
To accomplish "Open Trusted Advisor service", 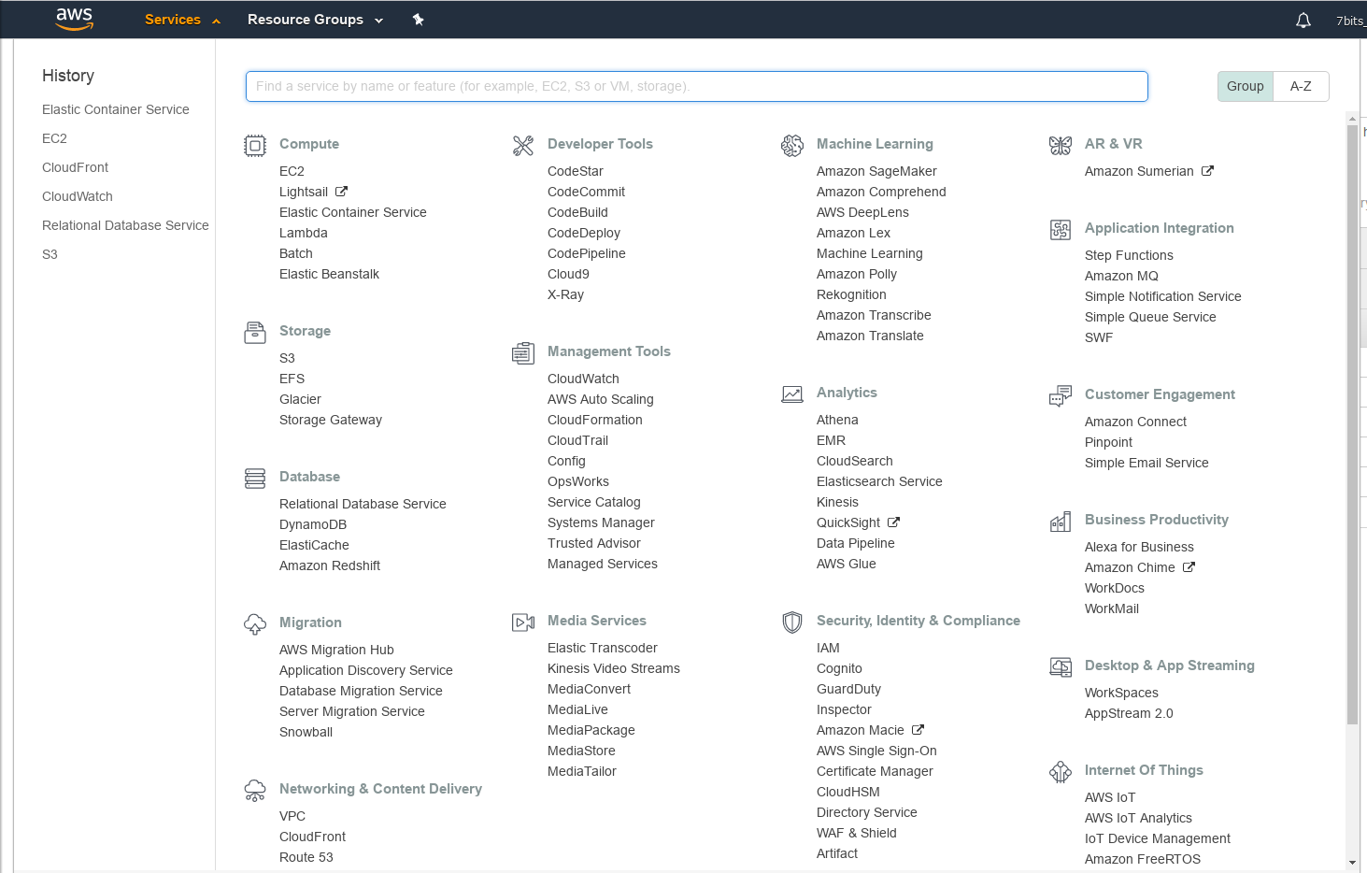I will pos(594,543).
